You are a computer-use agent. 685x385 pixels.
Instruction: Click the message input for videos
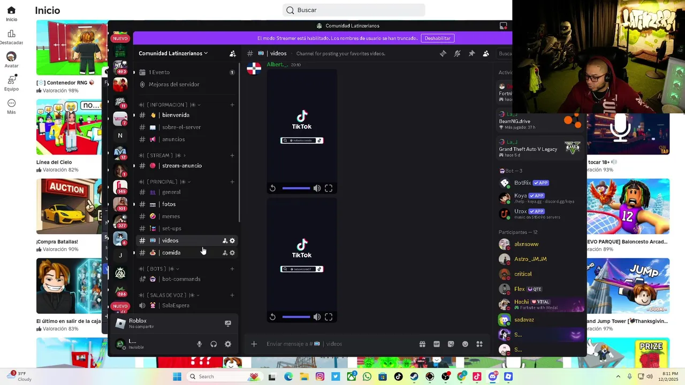(x=340, y=344)
